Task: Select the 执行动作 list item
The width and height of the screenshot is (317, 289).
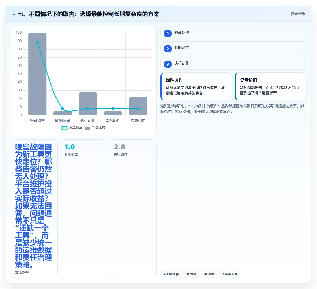Action: click(x=233, y=63)
